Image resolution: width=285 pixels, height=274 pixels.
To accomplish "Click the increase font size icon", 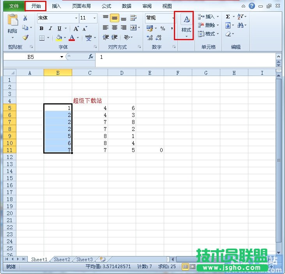I will tap(76, 28).
